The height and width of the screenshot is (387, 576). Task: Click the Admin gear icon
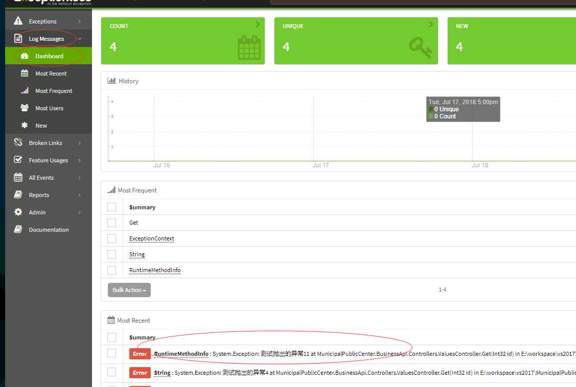[x=18, y=212]
